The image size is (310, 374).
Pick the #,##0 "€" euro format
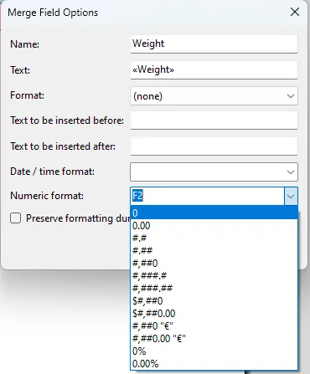pos(214,325)
